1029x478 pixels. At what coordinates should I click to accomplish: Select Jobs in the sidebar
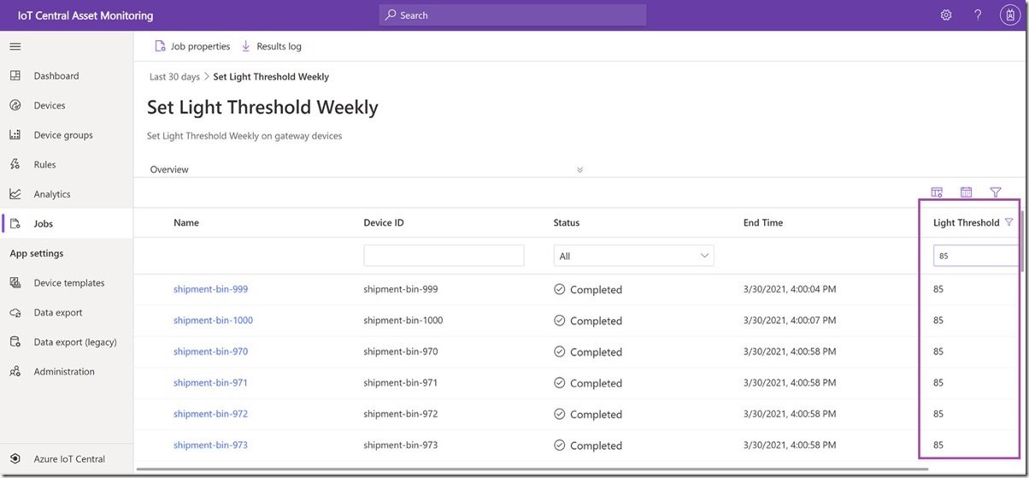[44, 224]
